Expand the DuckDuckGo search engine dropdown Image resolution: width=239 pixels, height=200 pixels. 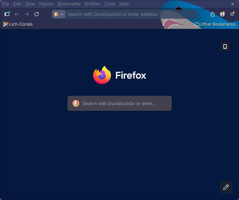[59, 14]
